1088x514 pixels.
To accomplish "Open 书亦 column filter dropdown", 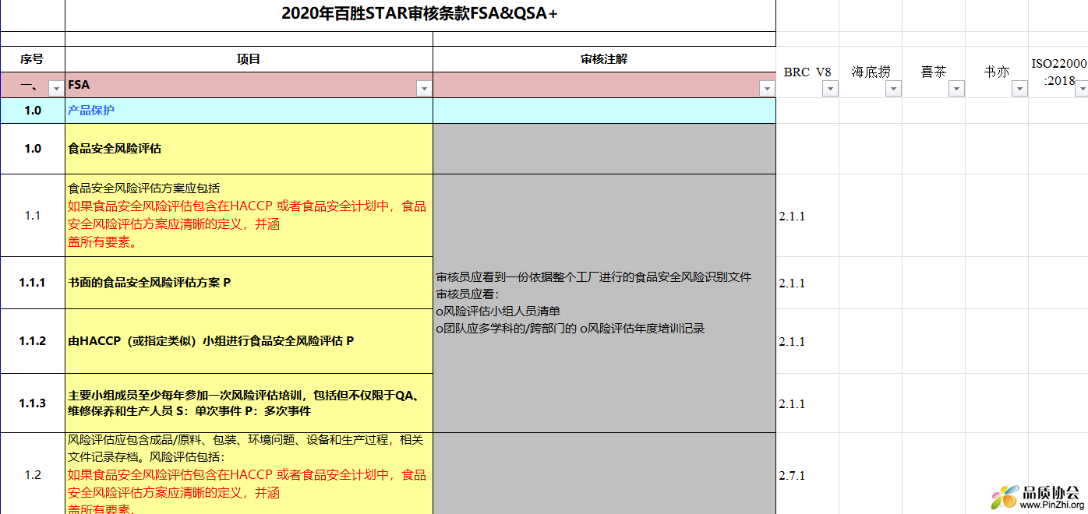I will (x=1019, y=89).
